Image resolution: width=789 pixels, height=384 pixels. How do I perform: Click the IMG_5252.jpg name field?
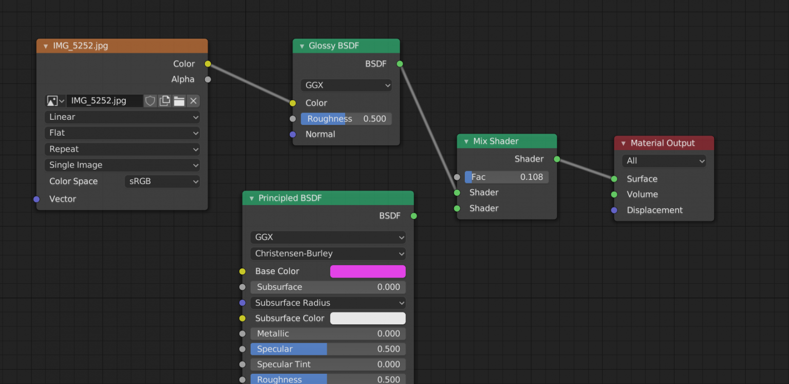105,101
